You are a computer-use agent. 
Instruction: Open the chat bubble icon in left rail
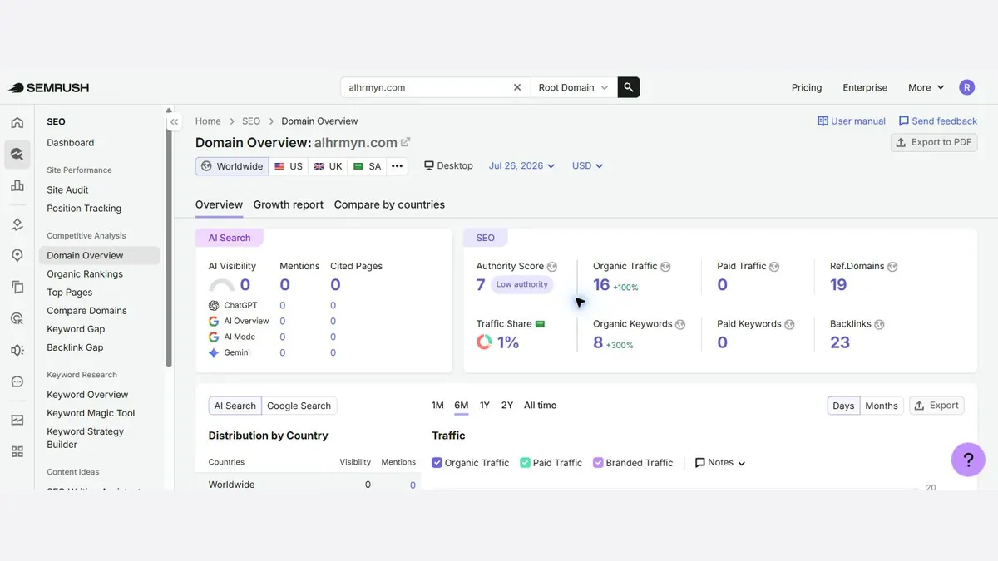tap(17, 381)
